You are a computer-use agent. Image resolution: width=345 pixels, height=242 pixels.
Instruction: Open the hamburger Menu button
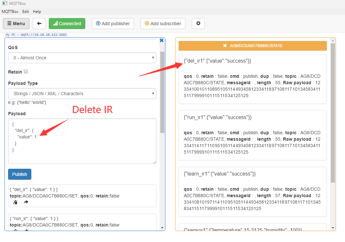point(16,24)
